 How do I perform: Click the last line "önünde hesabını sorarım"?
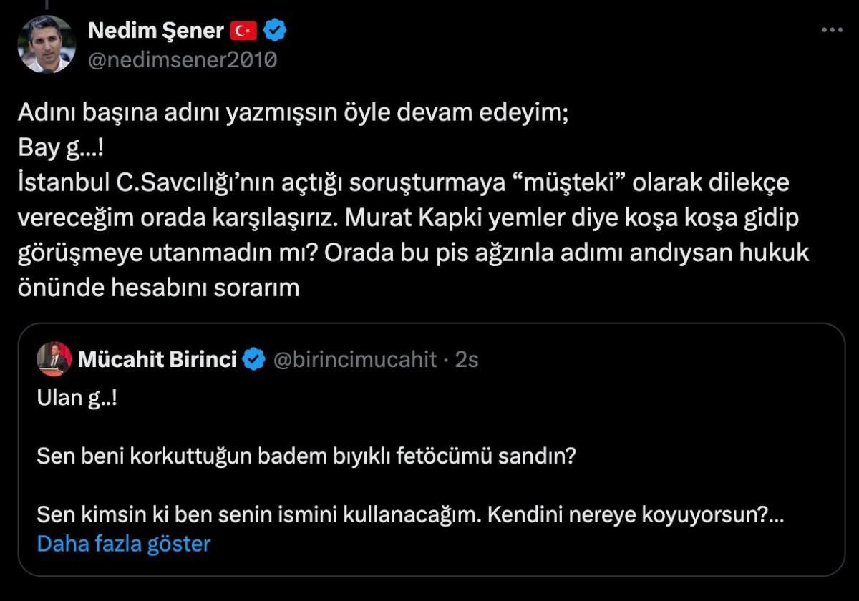157,288
